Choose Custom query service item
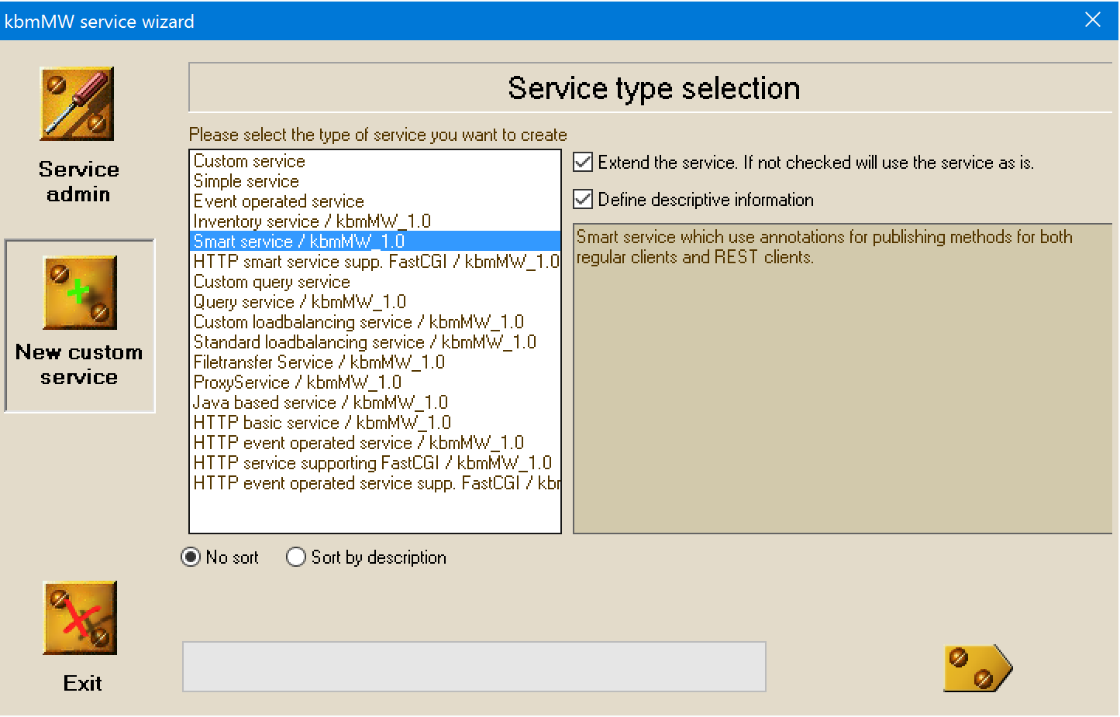The height and width of the screenshot is (717, 1120). click(272, 282)
